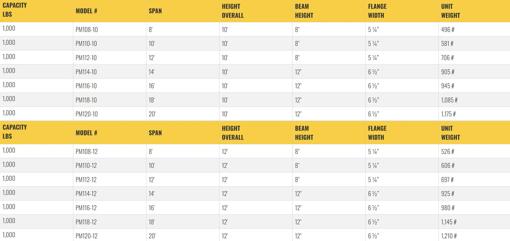The width and height of the screenshot is (510, 241).
Task: Click the 1,175 # unit weight value
Action: click(448, 114)
